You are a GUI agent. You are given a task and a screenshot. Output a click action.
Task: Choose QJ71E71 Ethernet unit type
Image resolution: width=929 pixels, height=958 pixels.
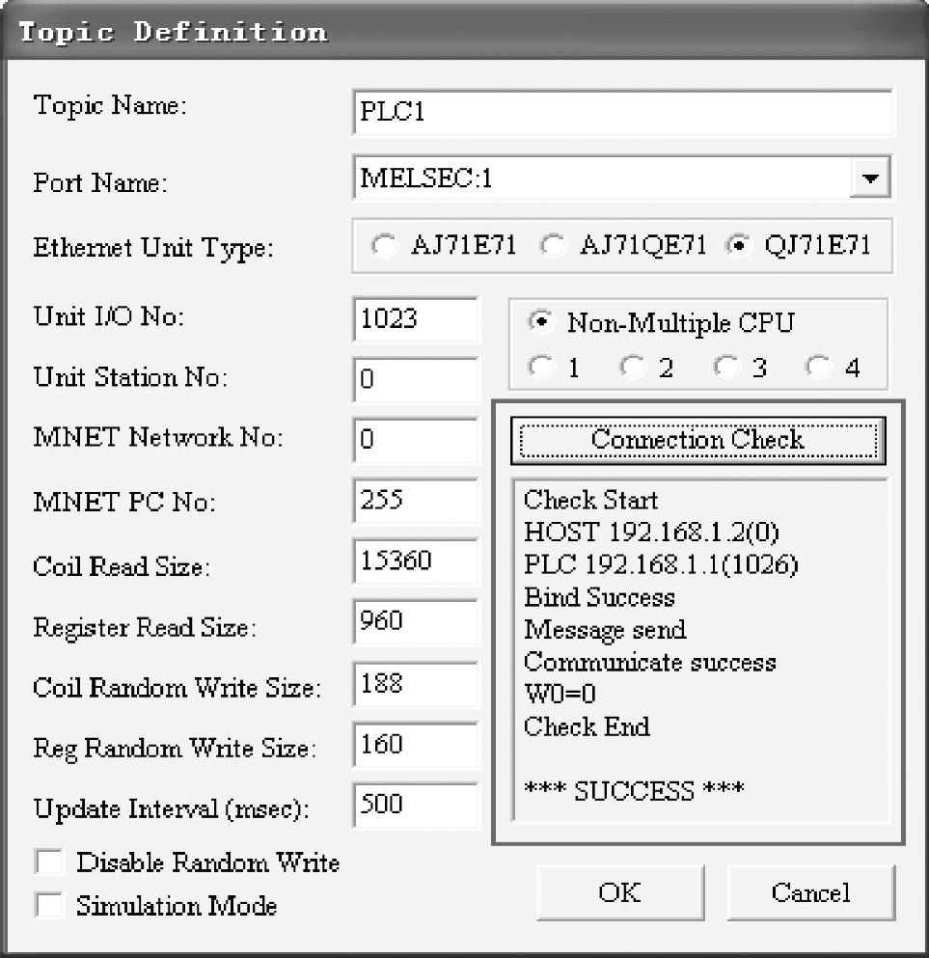point(739,246)
